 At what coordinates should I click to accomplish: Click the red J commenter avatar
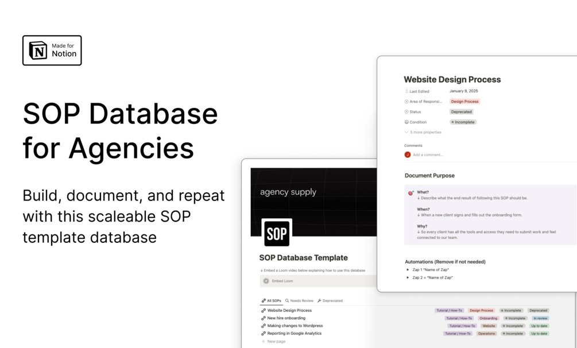click(408, 154)
